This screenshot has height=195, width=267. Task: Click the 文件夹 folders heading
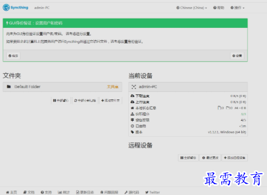tap(12, 76)
